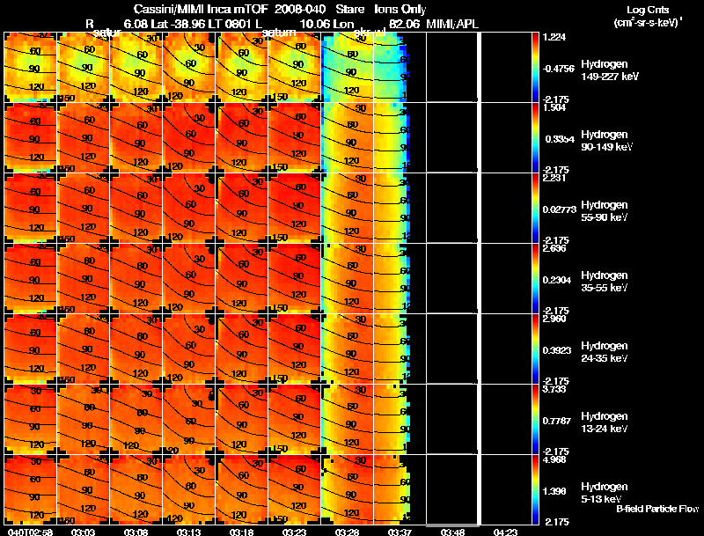The image size is (704, 536).
Task: Click the '03:08' time label
Action: click(x=136, y=532)
